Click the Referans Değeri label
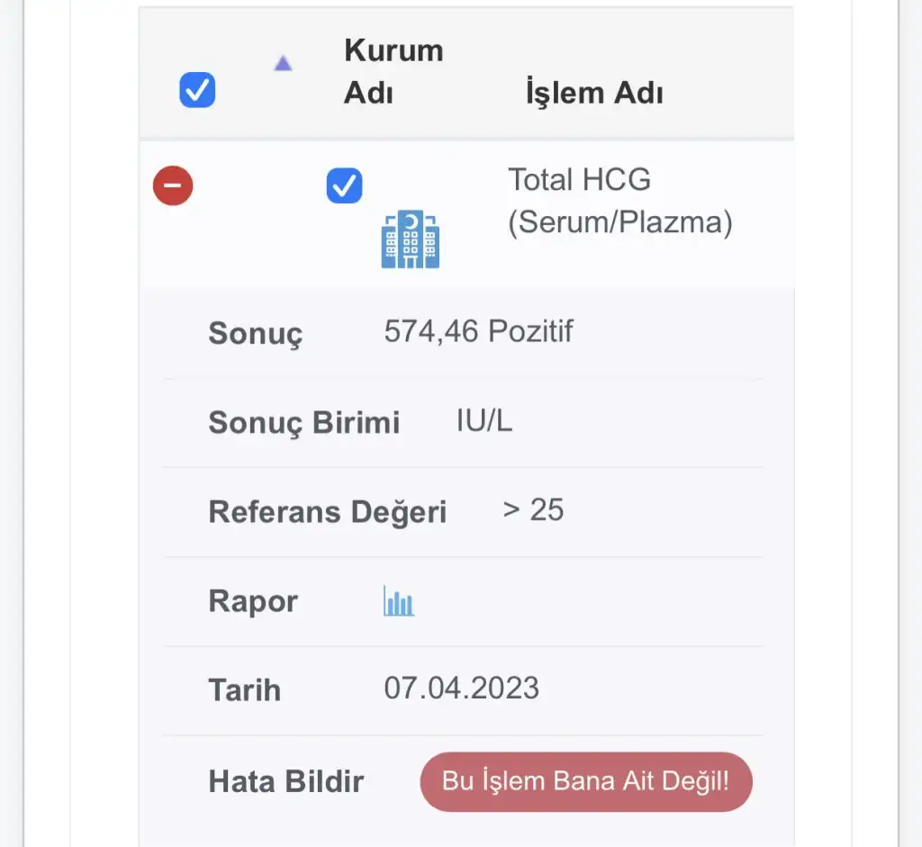This screenshot has width=922, height=847. (327, 511)
